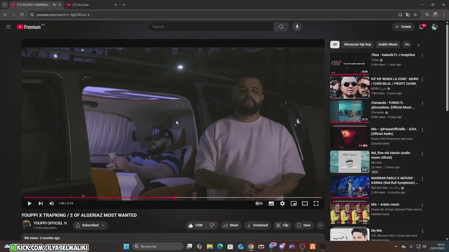Open a new browser tab

124,5
